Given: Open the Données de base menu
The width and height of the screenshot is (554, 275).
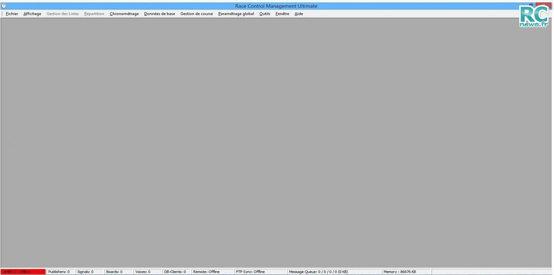Looking at the screenshot, I should pyautogui.click(x=159, y=14).
